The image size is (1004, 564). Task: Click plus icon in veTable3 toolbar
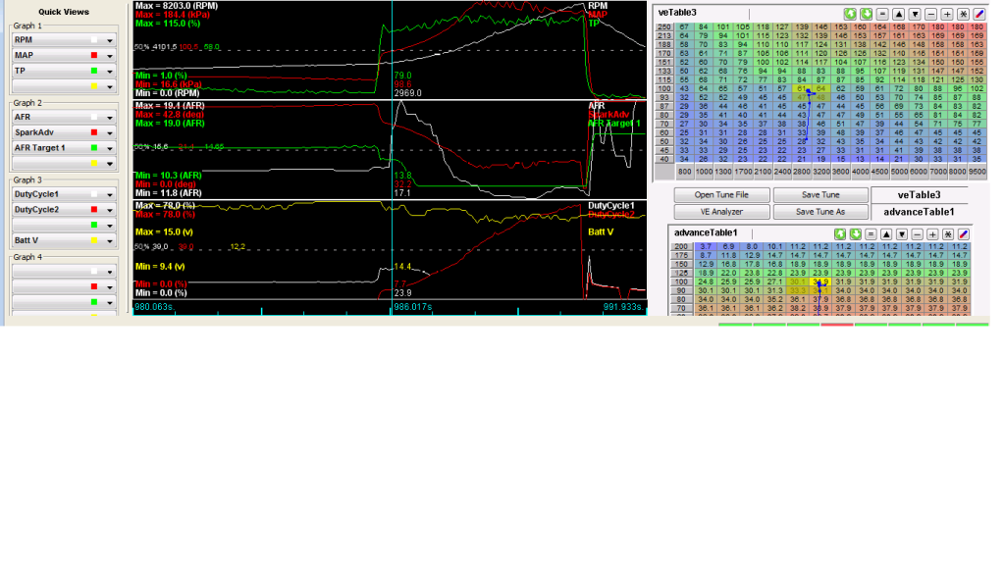tap(946, 14)
